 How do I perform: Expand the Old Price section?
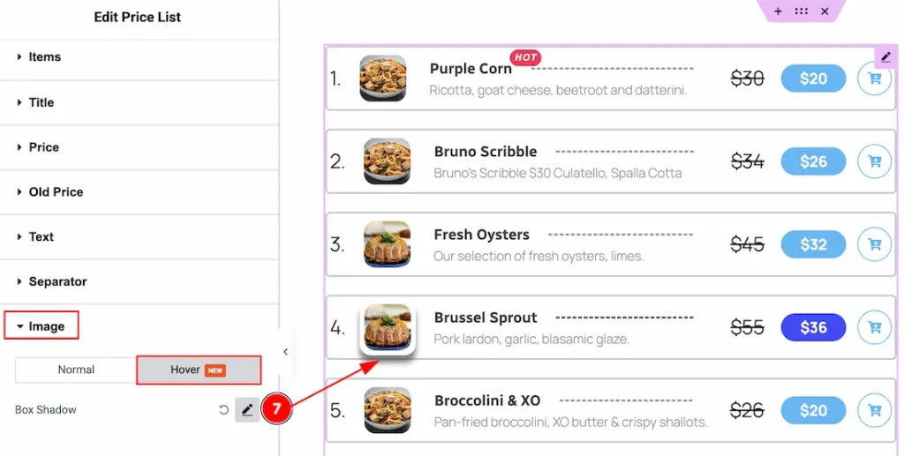[56, 192]
